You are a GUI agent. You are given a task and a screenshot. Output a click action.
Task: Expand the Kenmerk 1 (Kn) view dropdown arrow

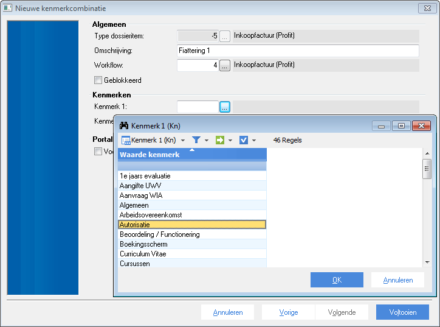(x=183, y=140)
